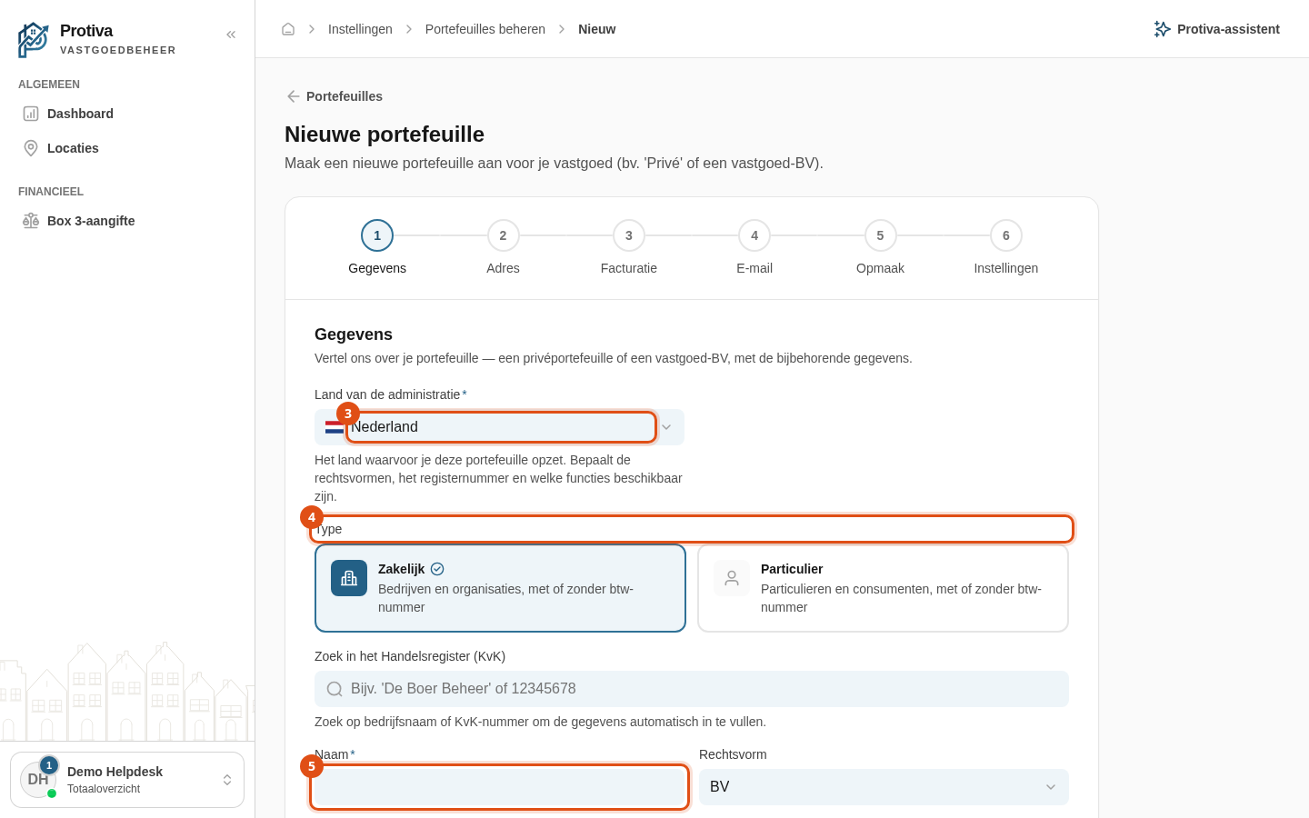Click the Protiva house logo icon
The width and height of the screenshot is (1309, 818).
click(33, 40)
